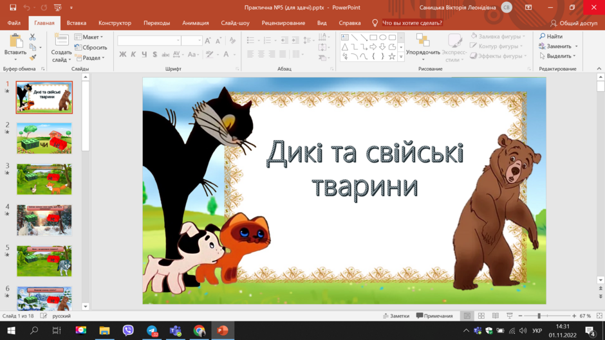The image size is (605, 340).
Task: Start slideshow from status bar icon
Action: click(x=509, y=316)
